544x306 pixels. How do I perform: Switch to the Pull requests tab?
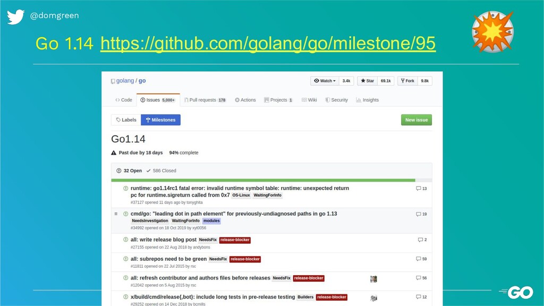[x=205, y=100]
